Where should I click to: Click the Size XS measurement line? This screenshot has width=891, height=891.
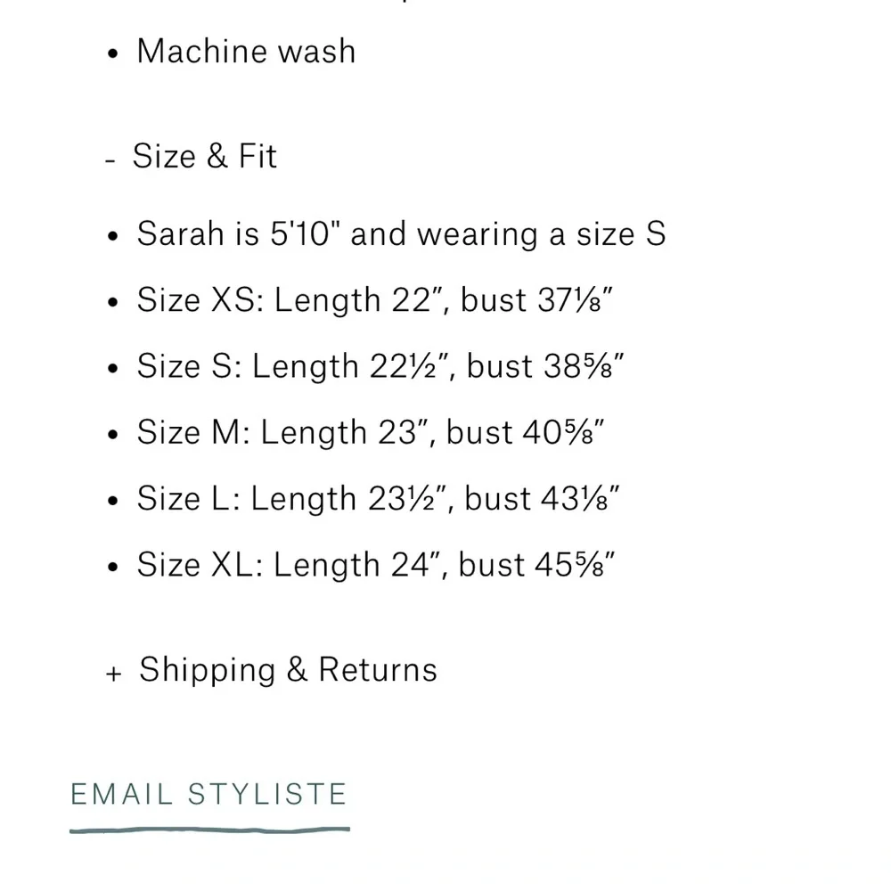click(x=374, y=300)
